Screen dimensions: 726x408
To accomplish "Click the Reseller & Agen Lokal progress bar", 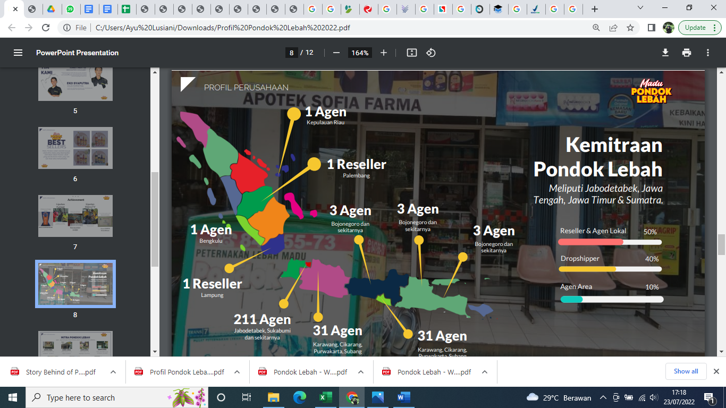I will (610, 242).
